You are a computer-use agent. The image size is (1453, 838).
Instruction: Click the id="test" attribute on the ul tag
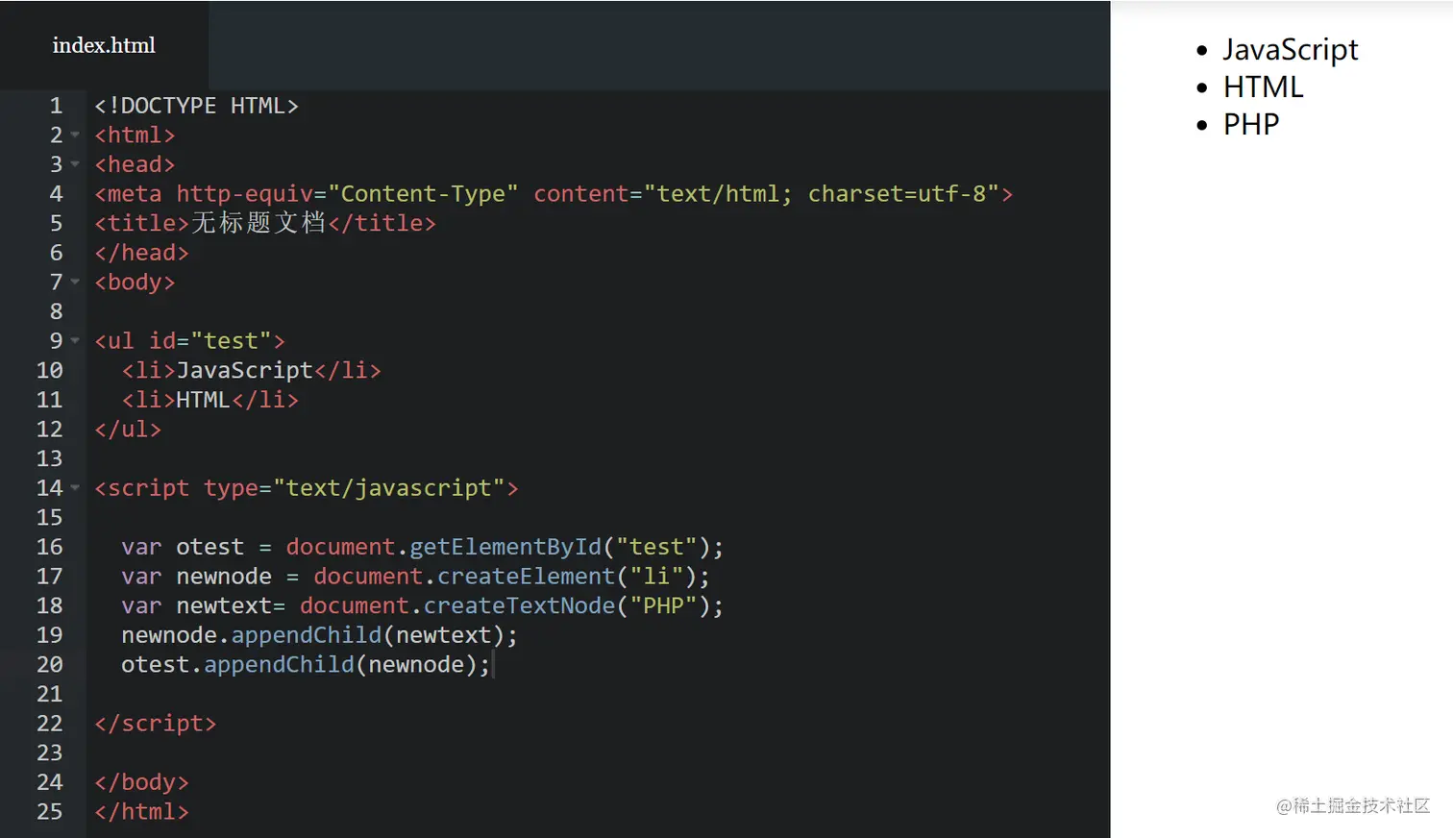210,341
